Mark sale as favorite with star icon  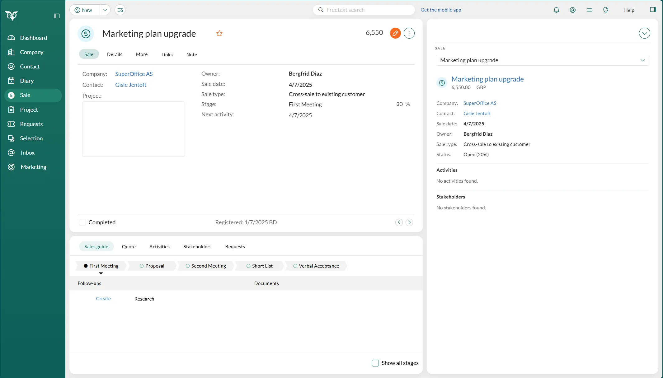tap(219, 33)
